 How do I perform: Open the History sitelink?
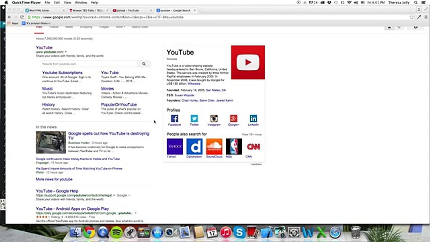(48, 105)
